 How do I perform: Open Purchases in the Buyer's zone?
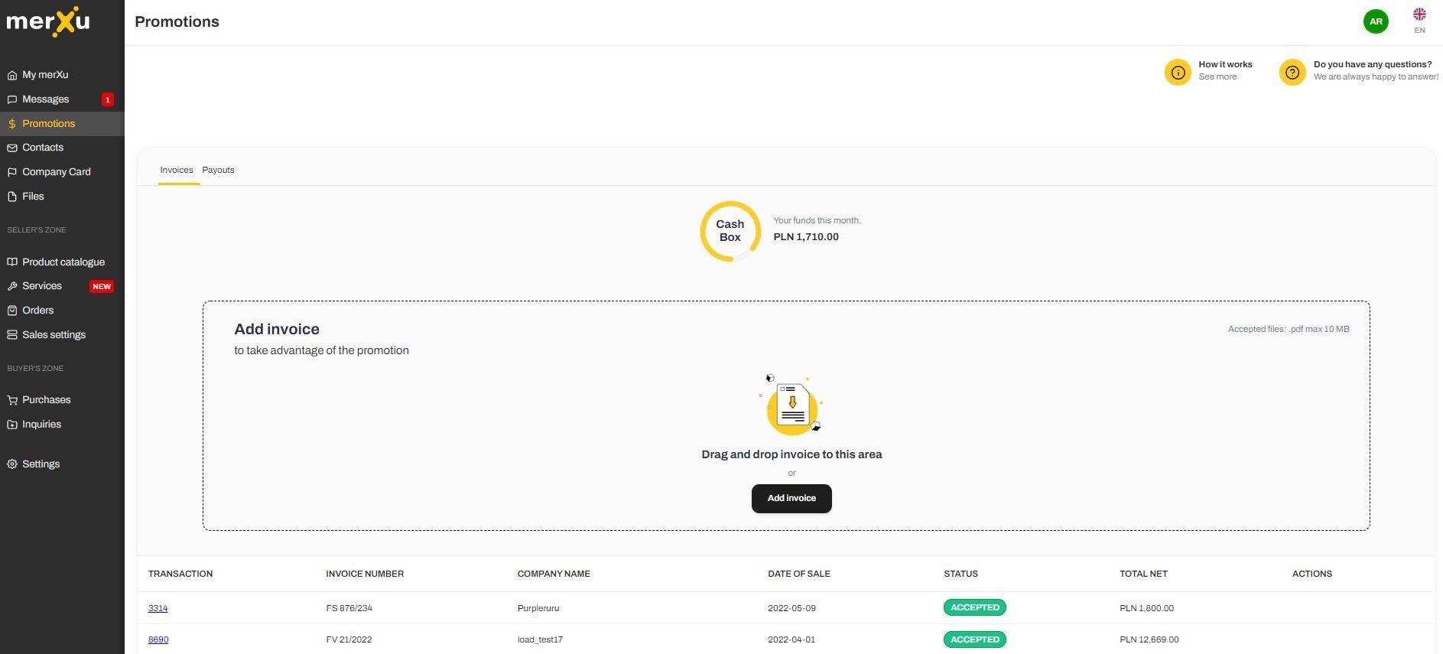click(x=46, y=400)
